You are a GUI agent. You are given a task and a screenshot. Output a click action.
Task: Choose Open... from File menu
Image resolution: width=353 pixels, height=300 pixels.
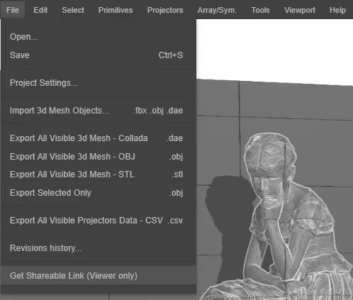99,37
